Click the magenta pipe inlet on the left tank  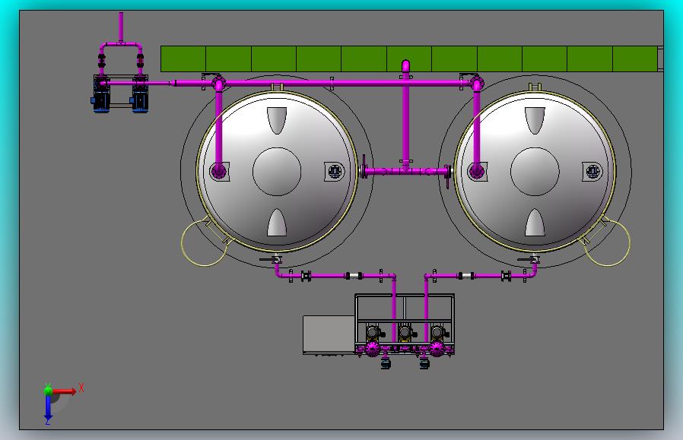click(x=219, y=170)
